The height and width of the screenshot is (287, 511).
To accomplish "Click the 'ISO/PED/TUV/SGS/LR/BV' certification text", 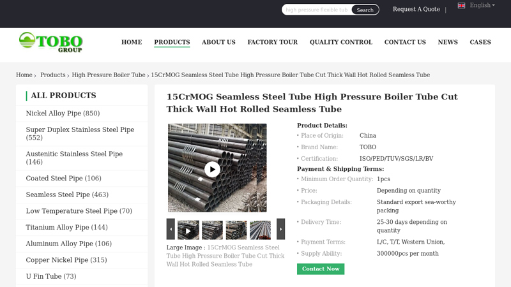I will pyautogui.click(x=396, y=158).
